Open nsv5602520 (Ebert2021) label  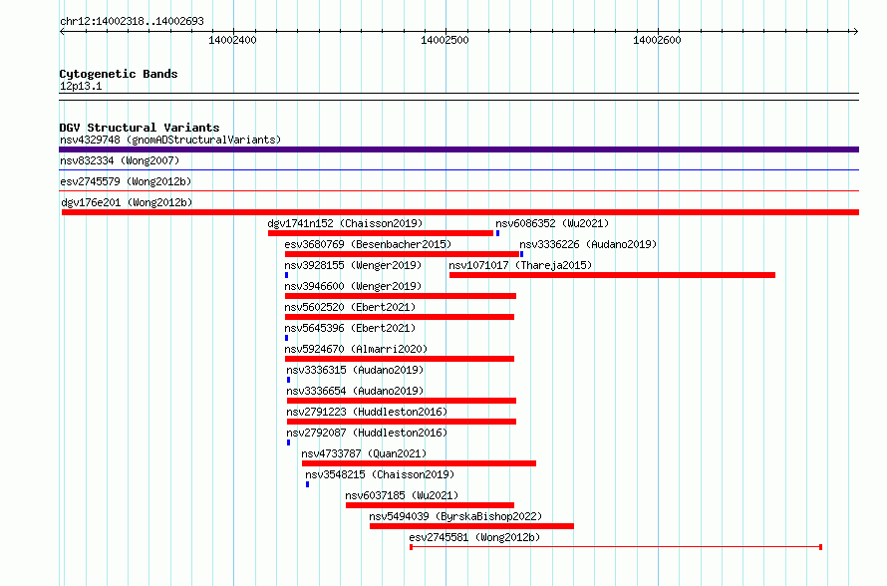(x=350, y=307)
